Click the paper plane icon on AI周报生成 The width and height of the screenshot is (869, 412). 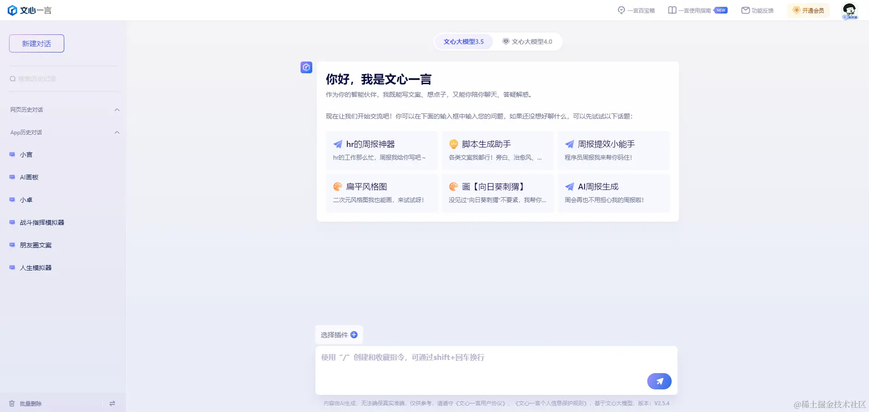tap(570, 187)
